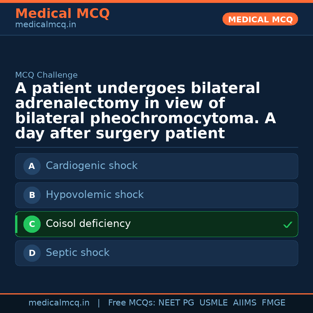313x313 pixels.
Task: Click the green letter C circle icon
Action: [32, 224]
